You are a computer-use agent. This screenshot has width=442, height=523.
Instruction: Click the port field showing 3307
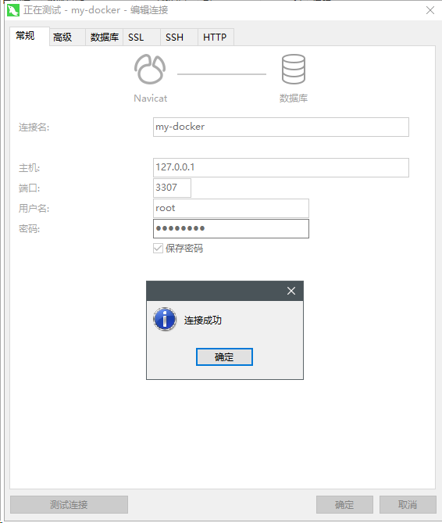172,188
